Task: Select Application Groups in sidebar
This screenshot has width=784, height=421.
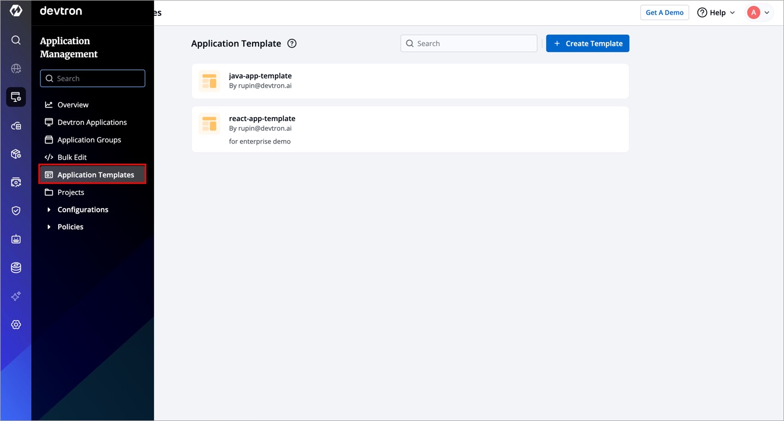Action: [89, 140]
